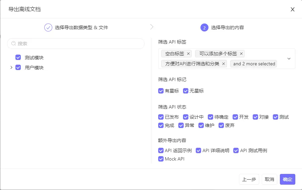Image resolution: width=302 pixels, height=190 pixels.
Task: Toggle the Mock API checkbox
Action: coord(161,159)
